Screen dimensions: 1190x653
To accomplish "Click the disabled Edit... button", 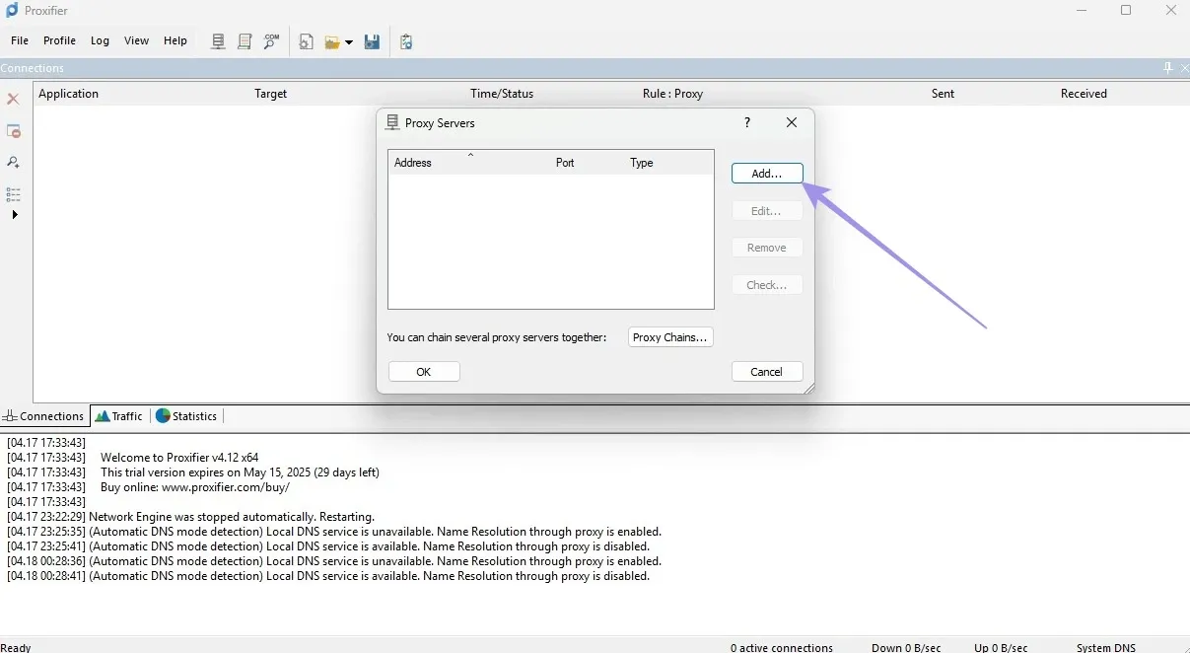I will 767,210.
